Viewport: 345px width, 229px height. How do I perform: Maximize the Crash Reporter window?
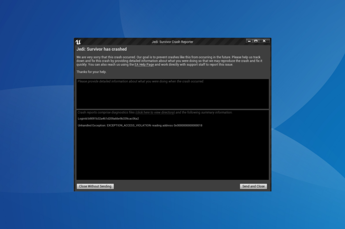point(256,41)
